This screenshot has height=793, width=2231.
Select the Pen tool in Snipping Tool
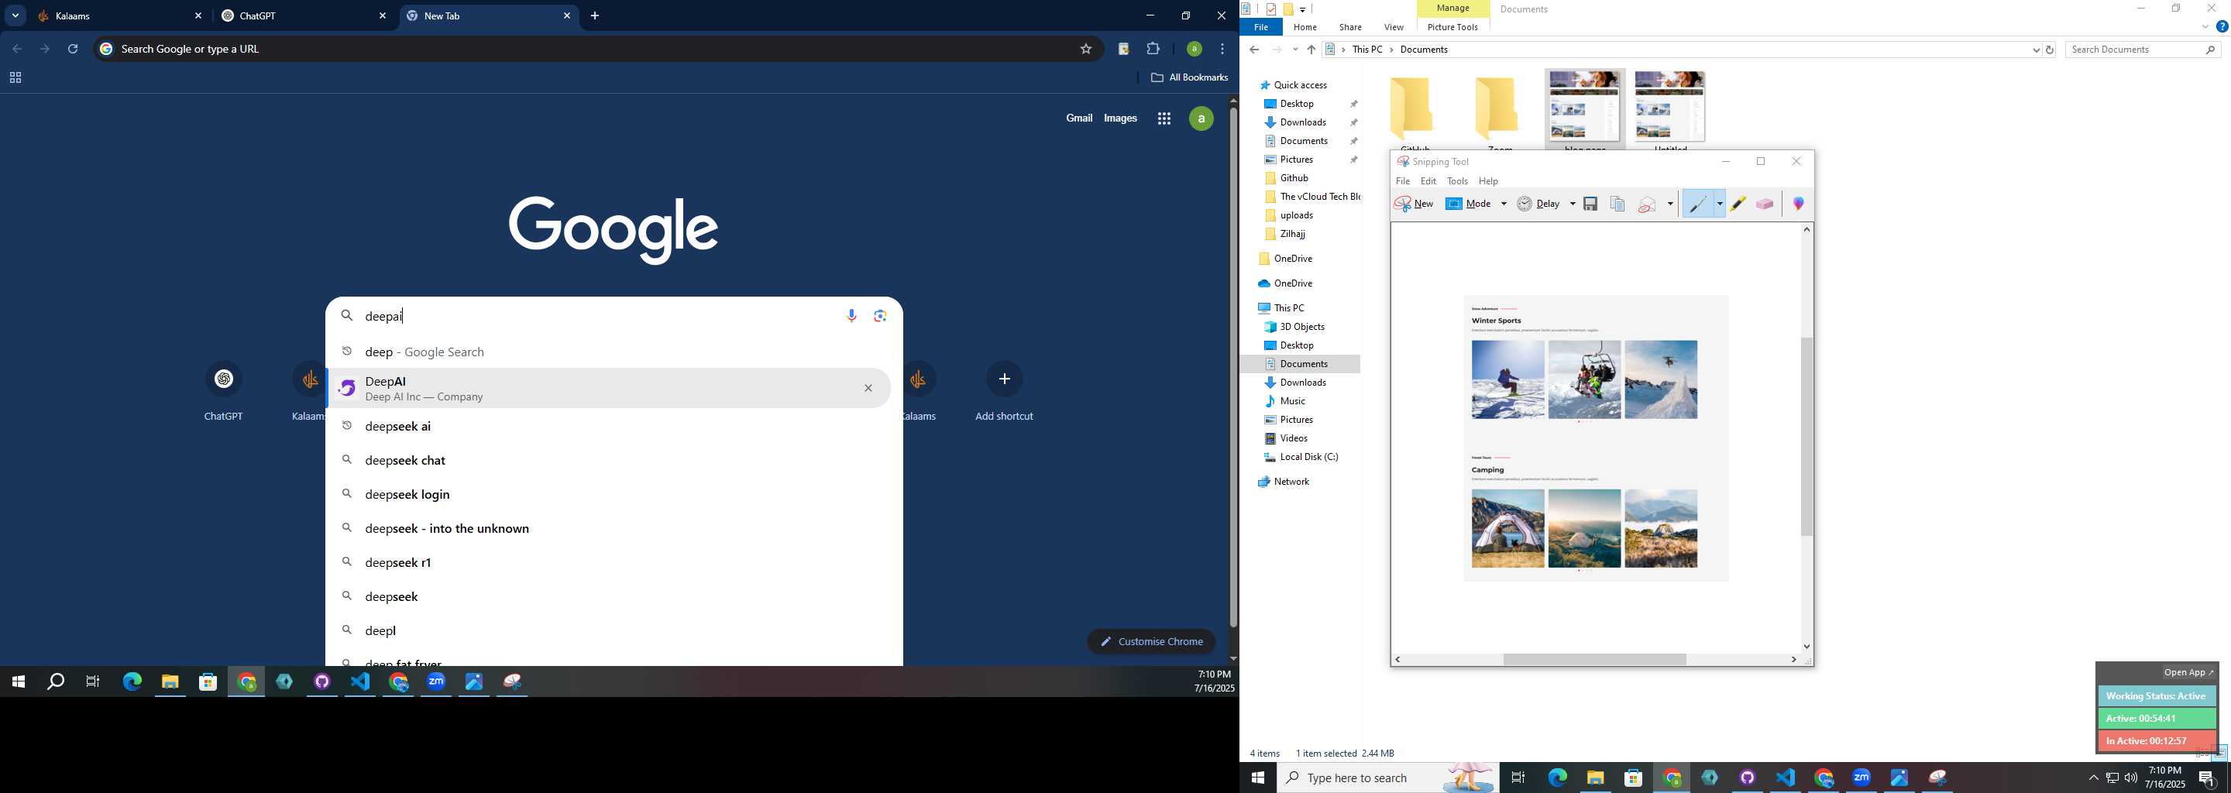click(1697, 204)
